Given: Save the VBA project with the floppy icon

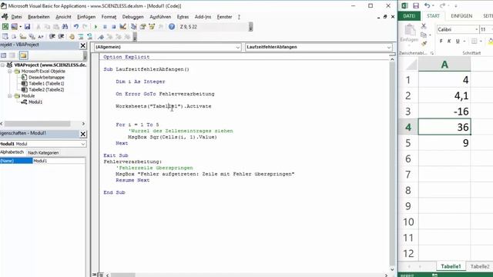Looking at the screenshot, I should click(28, 27).
